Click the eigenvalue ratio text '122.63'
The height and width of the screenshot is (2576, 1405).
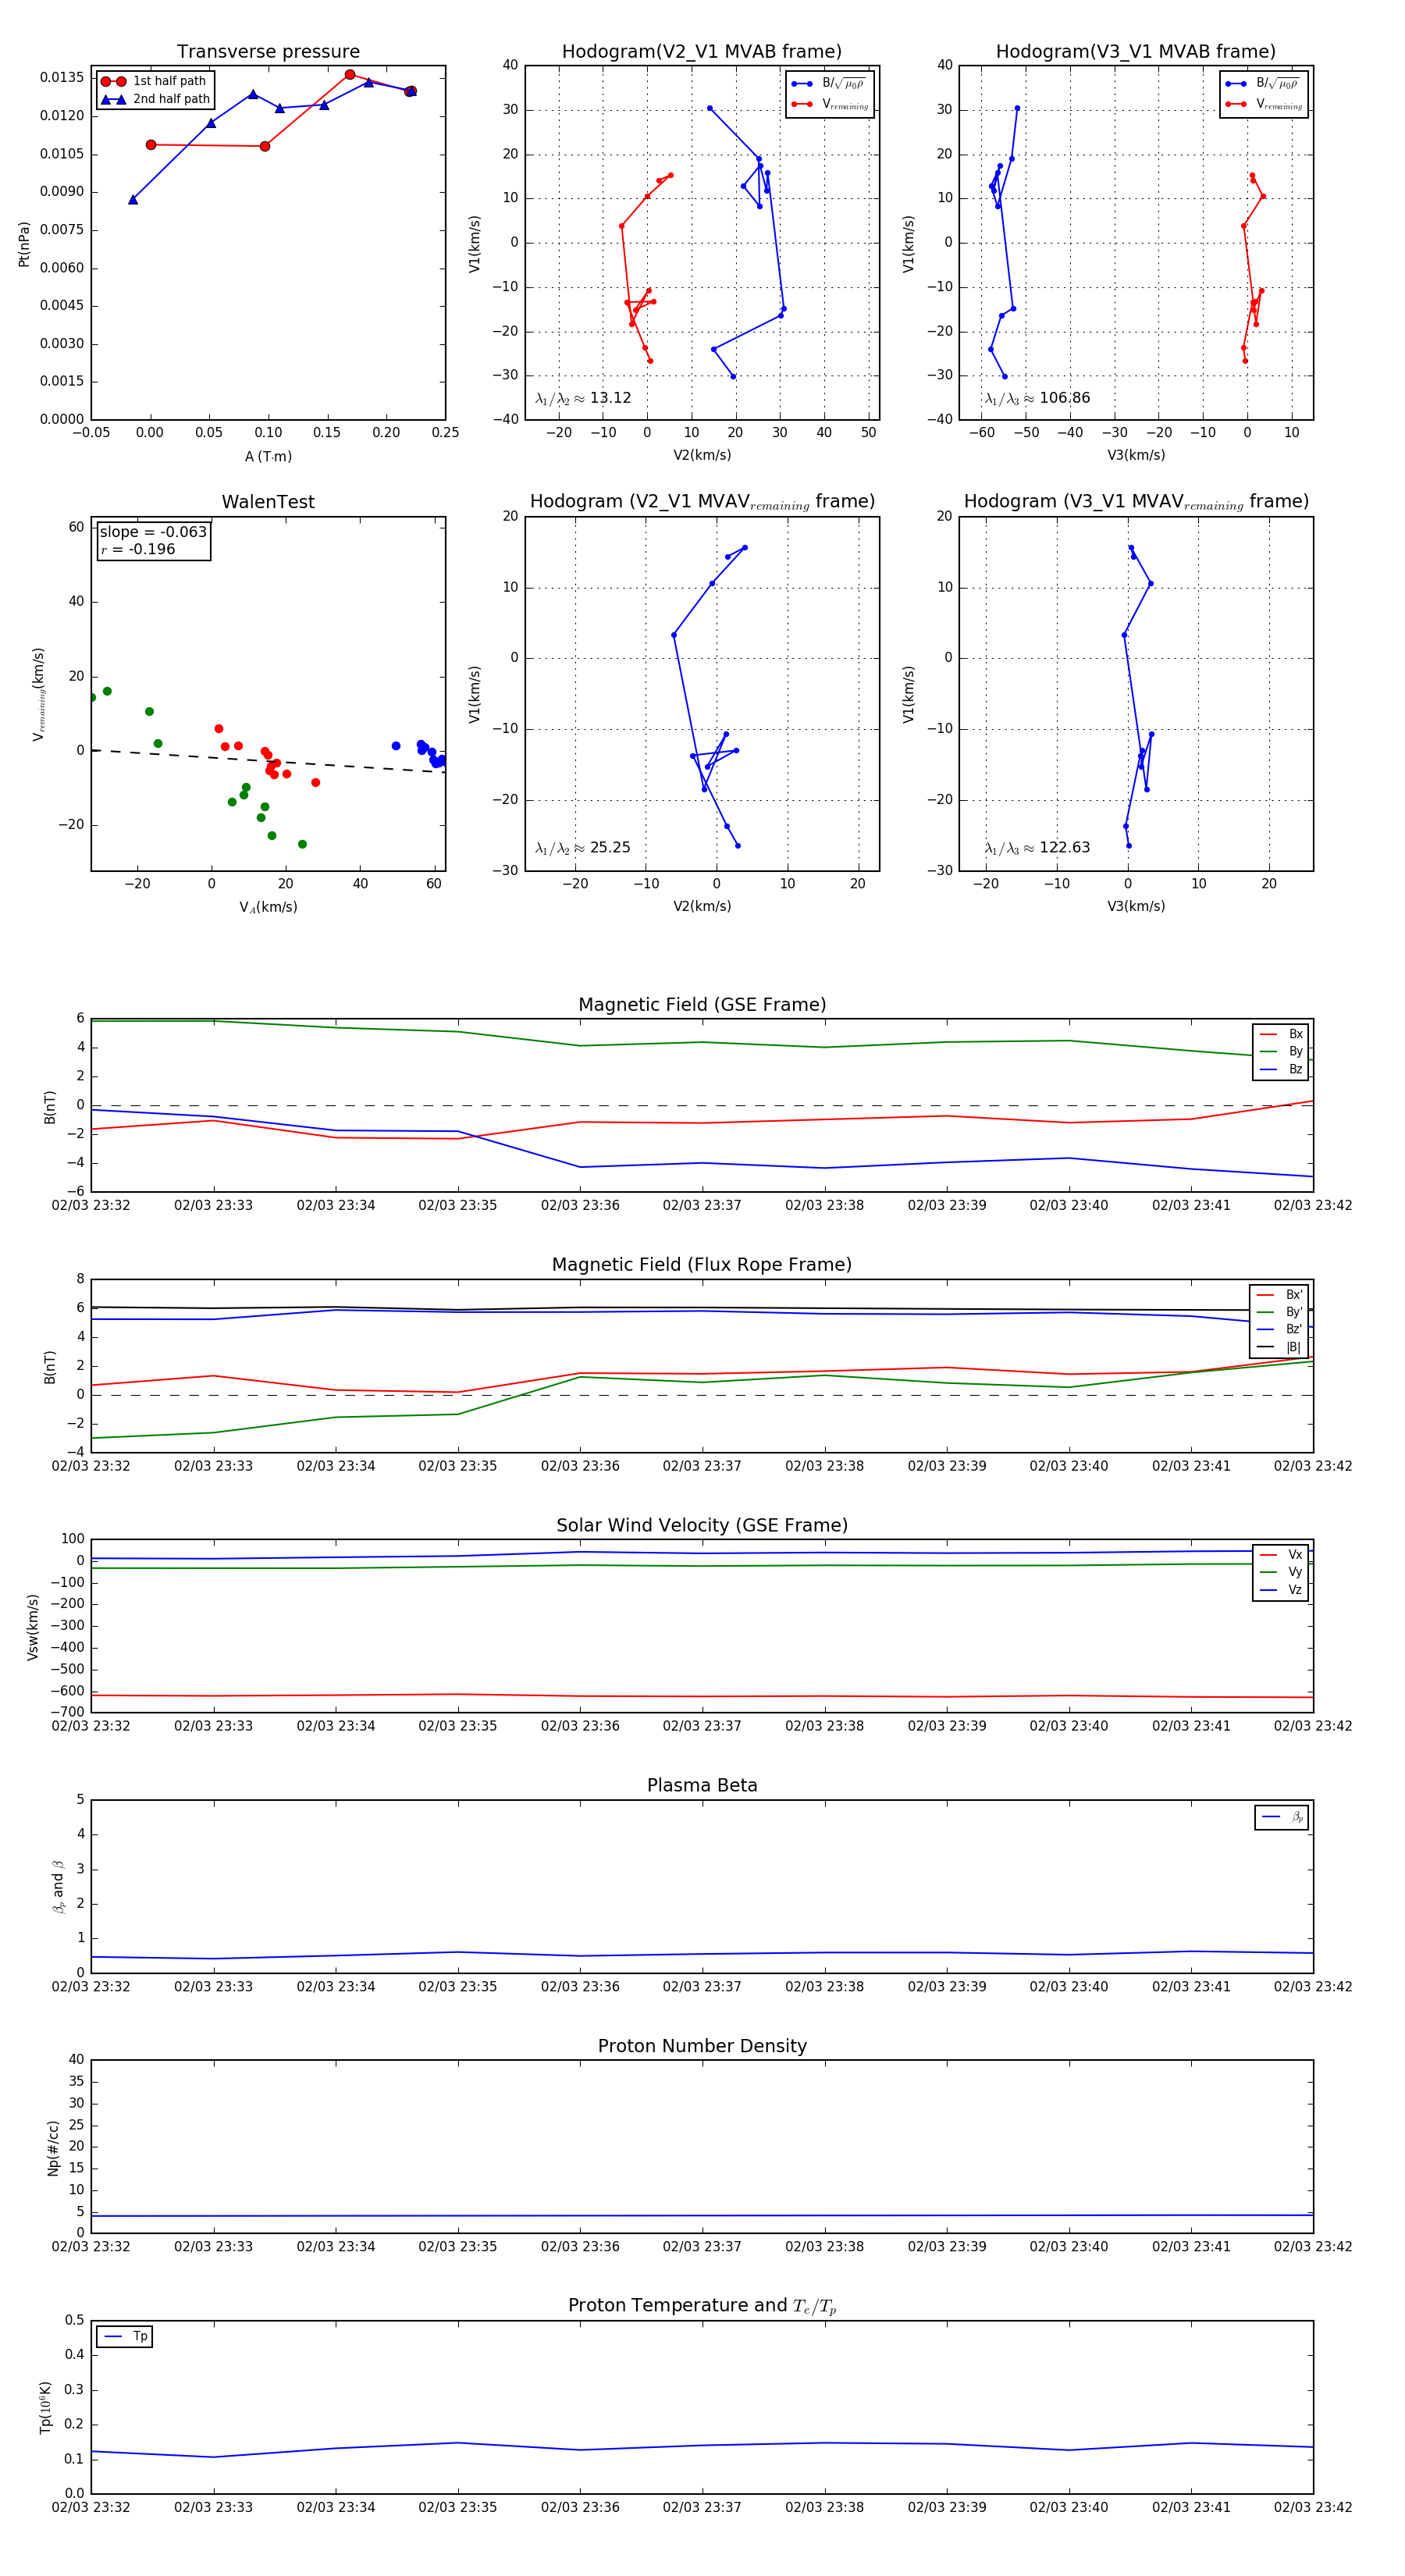[x=1065, y=848]
